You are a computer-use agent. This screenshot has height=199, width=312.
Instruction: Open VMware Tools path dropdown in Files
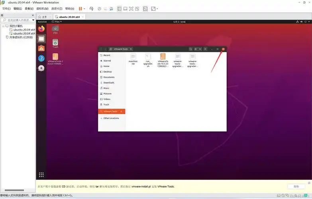point(131,49)
